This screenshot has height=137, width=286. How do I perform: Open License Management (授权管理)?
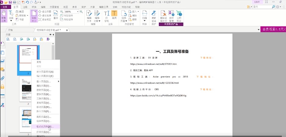(171, 16)
